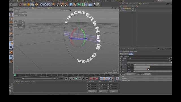Select the Scale tool icon
This screenshot has height=102, width=181.
pyautogui.click(x=29, y=5)
